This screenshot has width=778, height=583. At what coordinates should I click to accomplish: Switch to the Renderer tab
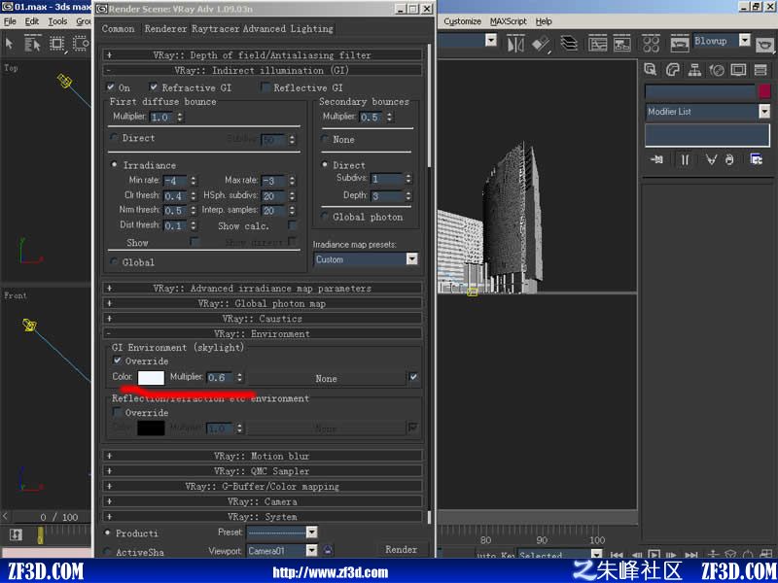(165, 29)
